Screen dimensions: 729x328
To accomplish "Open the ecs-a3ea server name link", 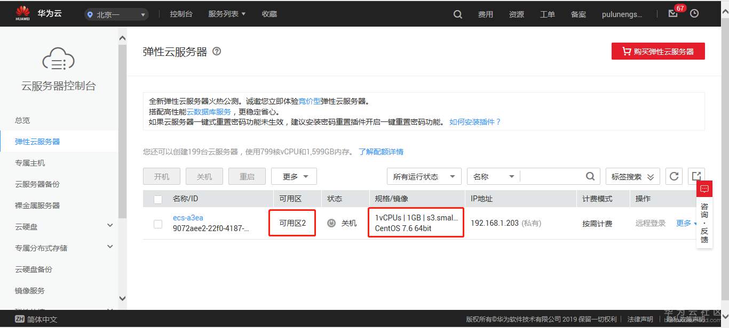I will pyautogui.click(x=188, y=218).
